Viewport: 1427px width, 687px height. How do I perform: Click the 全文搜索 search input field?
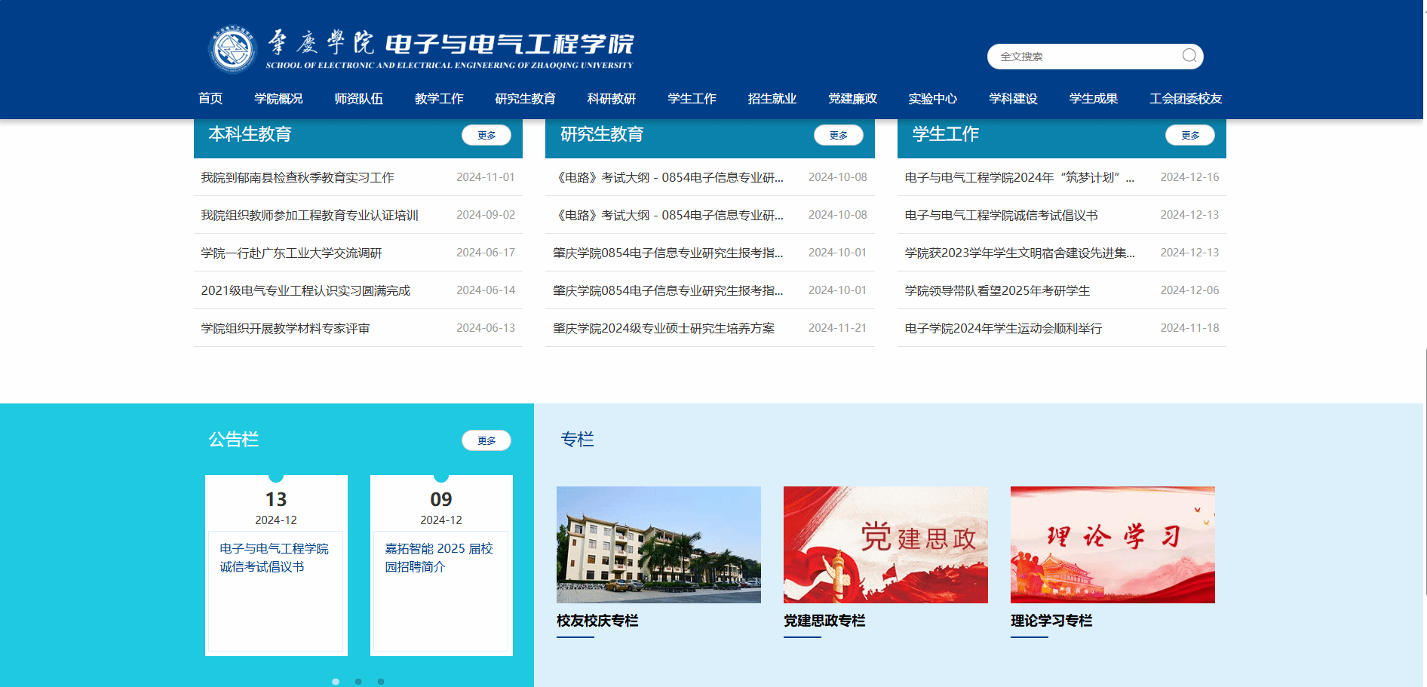click(x=1079, y=56)
